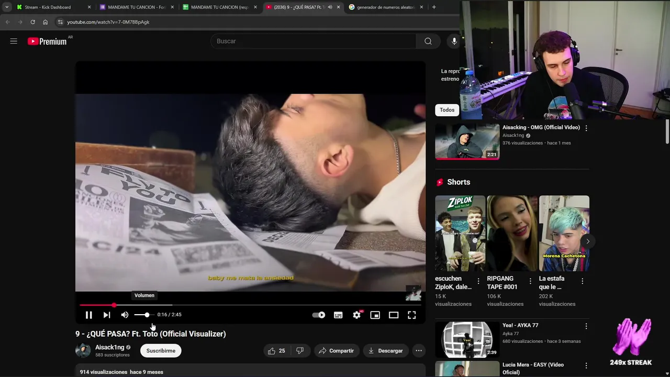Show next Shorts with arrow
The image size is (670, 377).
[x=587, y=241]
